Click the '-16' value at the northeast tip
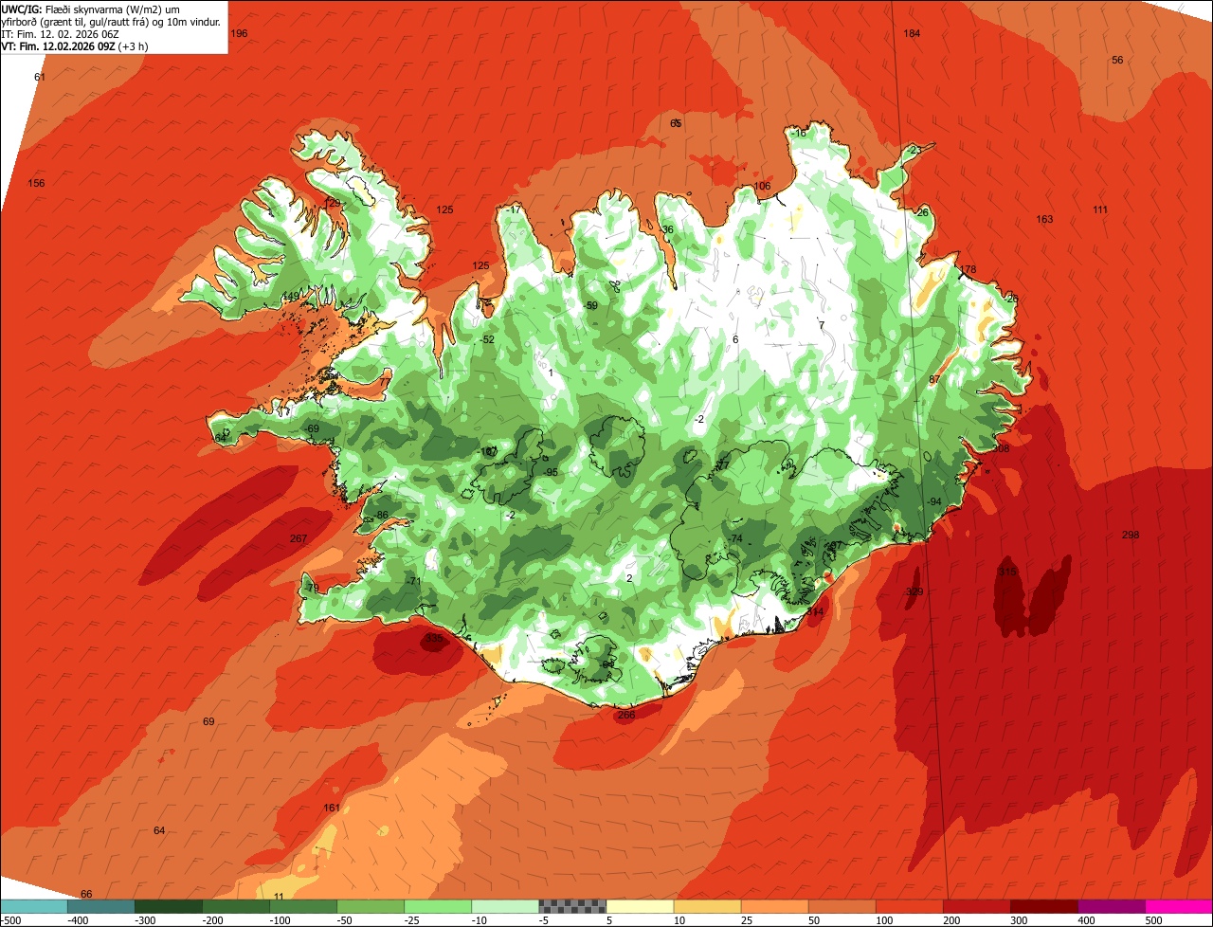Screen dimensions: 1213x927 pyautogui.click(x=799, y=133)
